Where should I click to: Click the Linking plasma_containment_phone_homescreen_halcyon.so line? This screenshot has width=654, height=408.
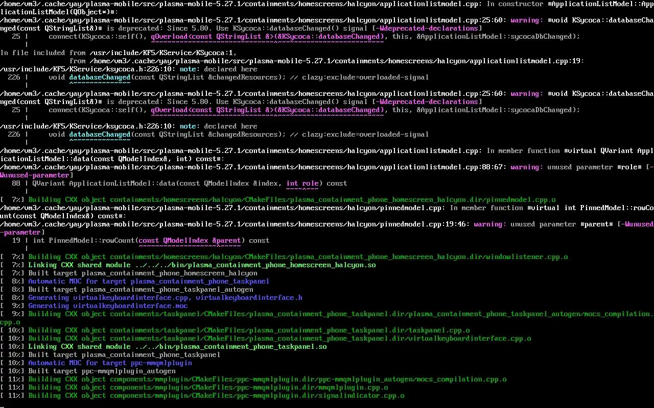click(188, 265)
